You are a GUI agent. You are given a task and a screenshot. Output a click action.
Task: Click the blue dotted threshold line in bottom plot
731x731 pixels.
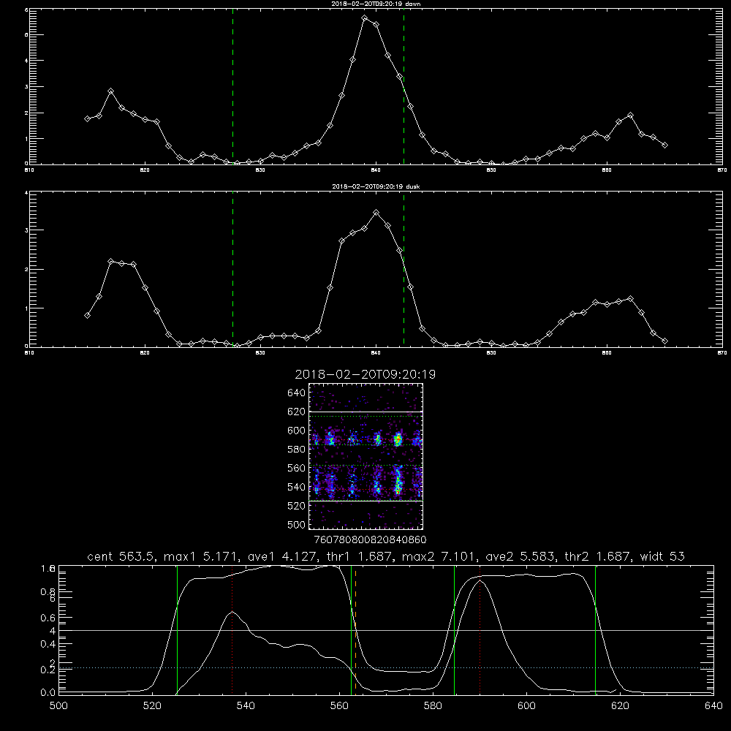[x=386, y=668]
